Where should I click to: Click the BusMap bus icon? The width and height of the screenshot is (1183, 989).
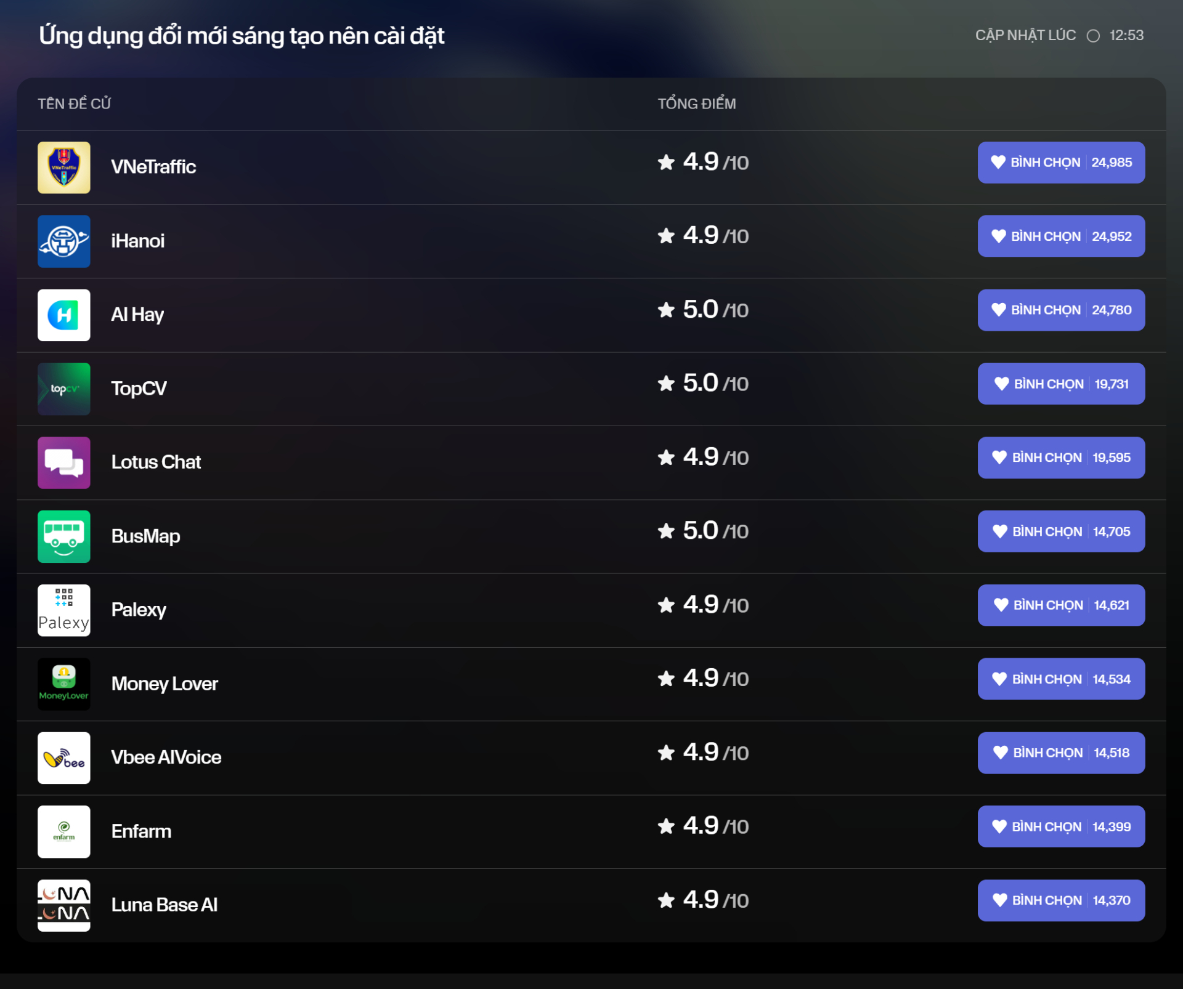point(63,536)
